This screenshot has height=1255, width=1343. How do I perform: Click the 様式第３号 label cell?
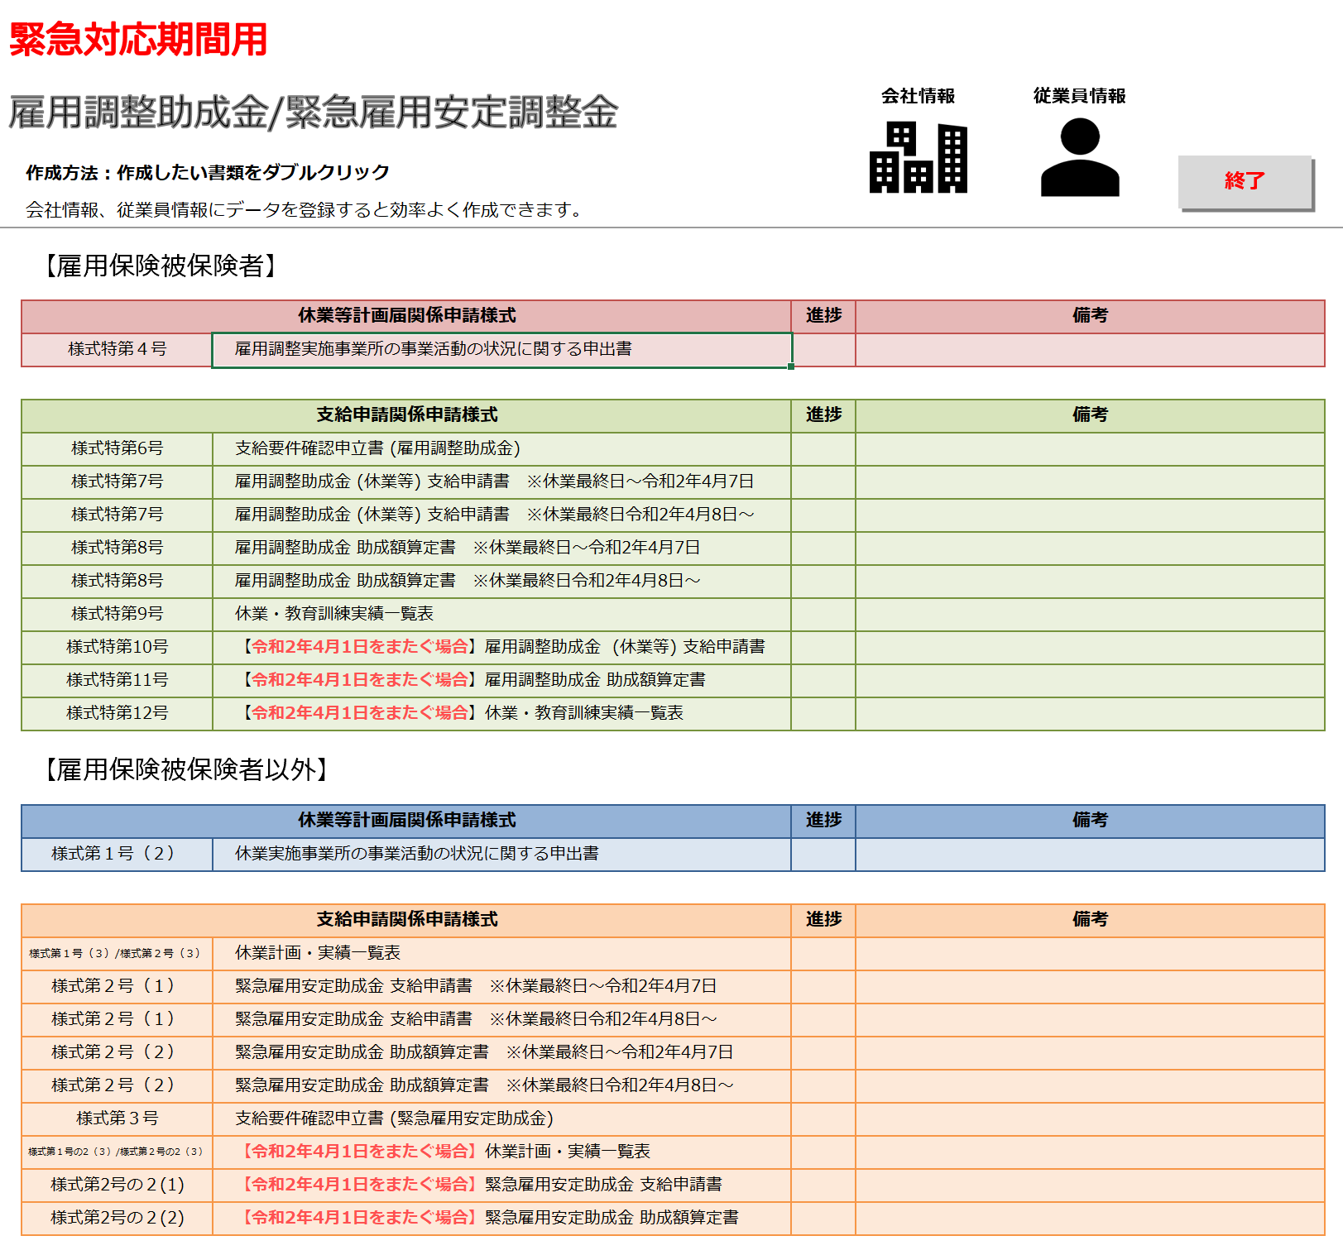pos(118,1119)
